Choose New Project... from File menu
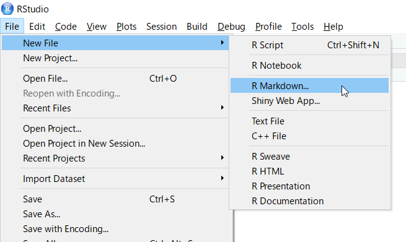The width and height of the screenshot is (406, 242). click(x=115, y=58)
